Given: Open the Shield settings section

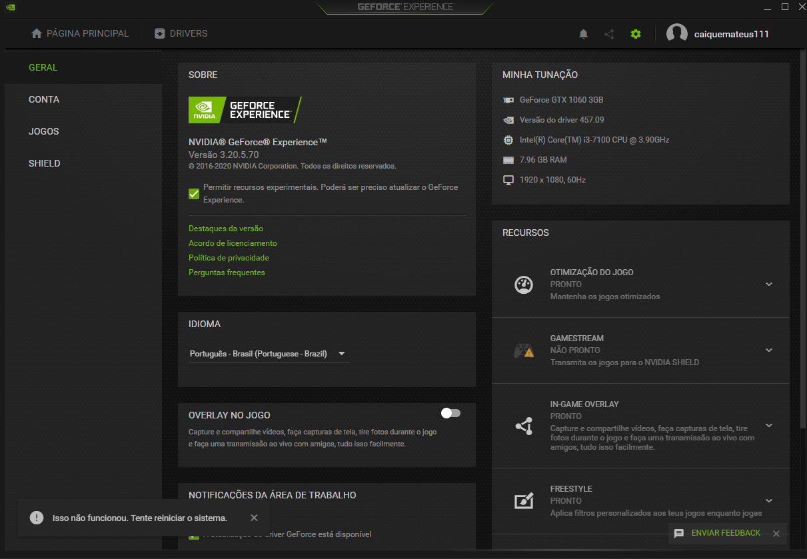Looking at the screenshot, I should click(83, 163).
